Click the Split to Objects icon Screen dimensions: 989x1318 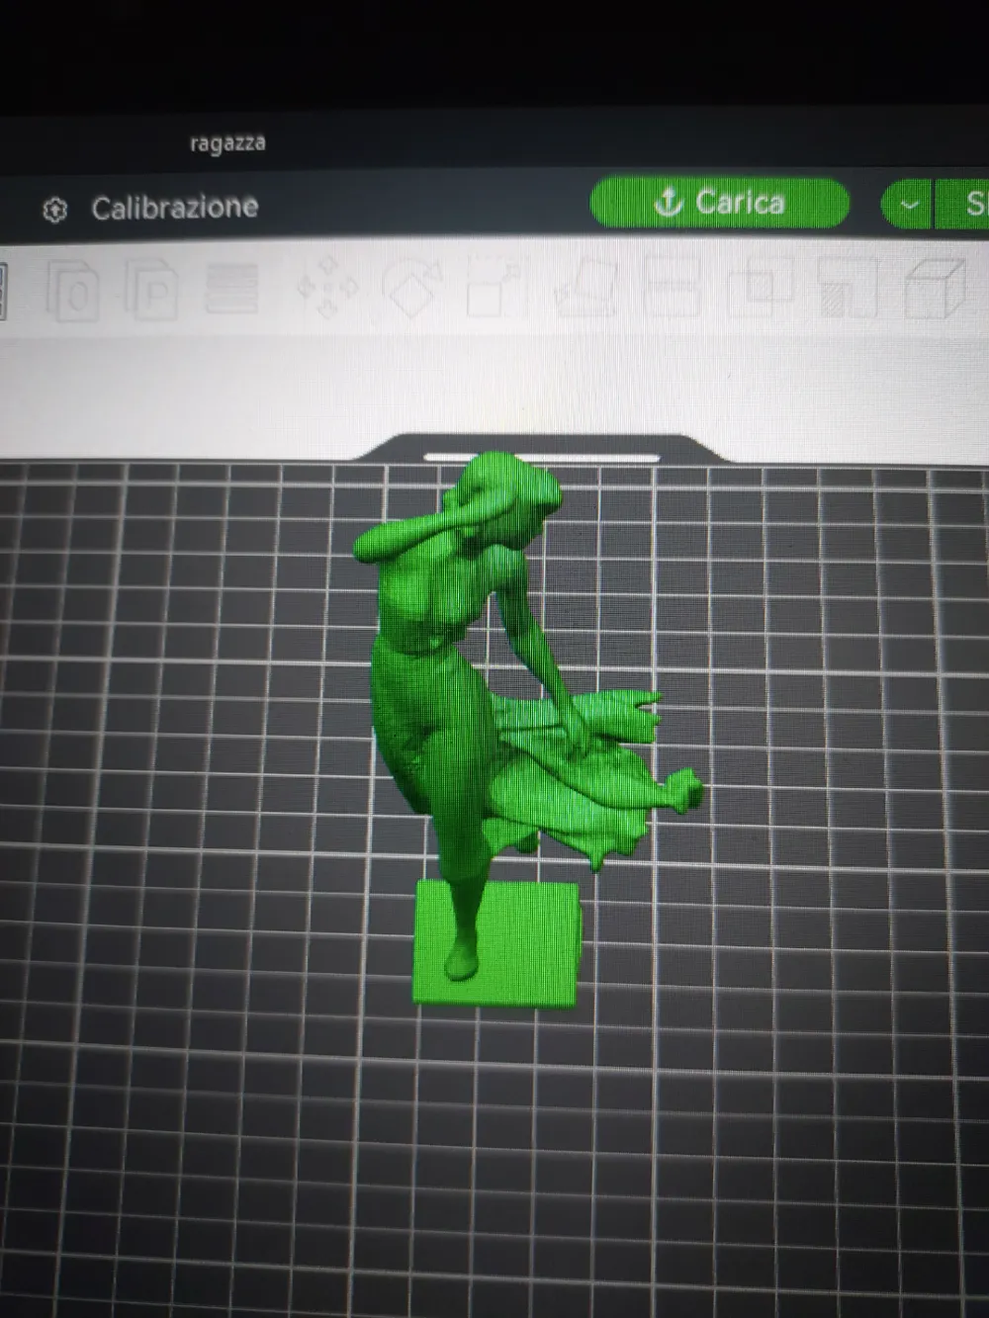point(72,291)
